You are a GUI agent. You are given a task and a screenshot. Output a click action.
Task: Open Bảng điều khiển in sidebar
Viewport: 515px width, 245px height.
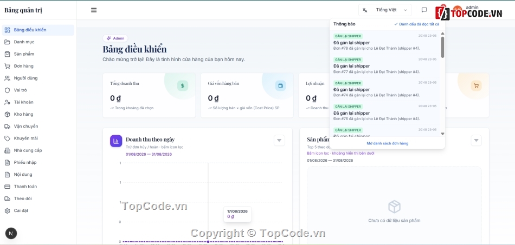point(38,30)
